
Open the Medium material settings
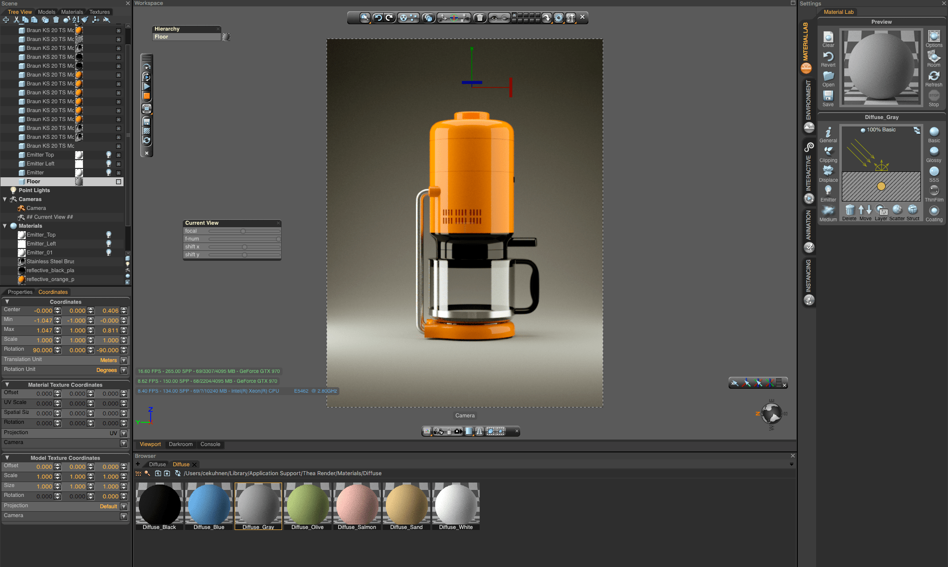pos(828,213)
